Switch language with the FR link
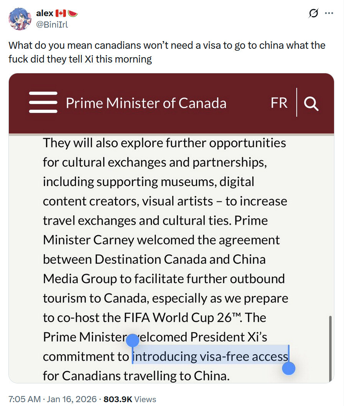This screenshot has height=406, width=344. click(x=279, y=103)
